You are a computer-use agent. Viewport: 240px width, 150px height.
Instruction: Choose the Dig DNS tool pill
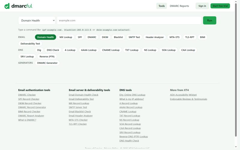[39, 50]
